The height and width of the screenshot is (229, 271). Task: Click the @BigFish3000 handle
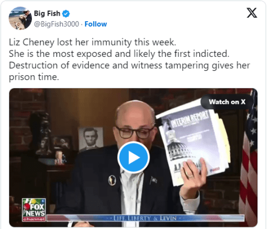[56, 24]
